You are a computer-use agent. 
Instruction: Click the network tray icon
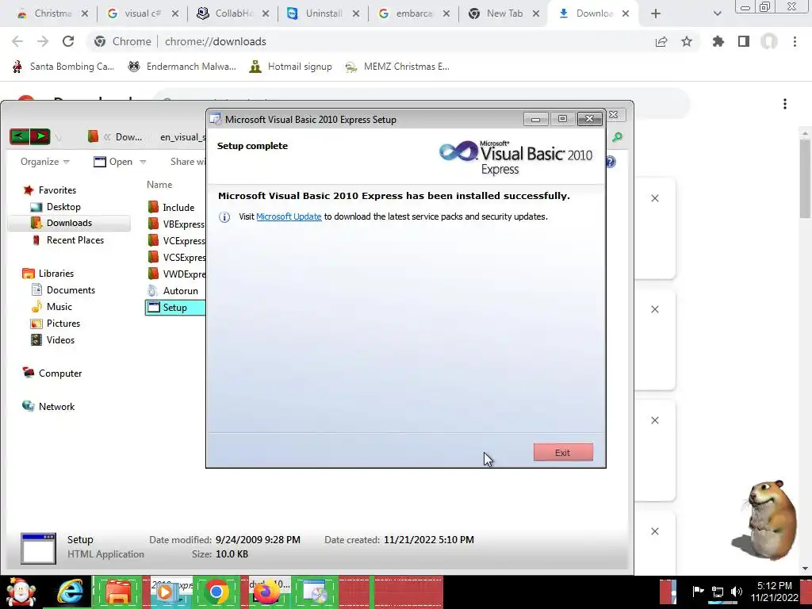717,592
